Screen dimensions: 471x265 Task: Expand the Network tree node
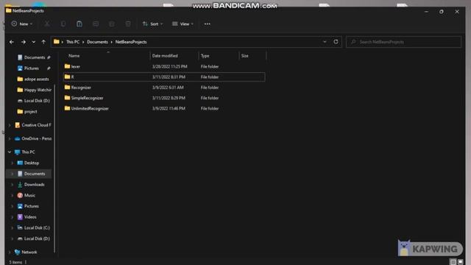pyautogui.click(x=10, y=252)
